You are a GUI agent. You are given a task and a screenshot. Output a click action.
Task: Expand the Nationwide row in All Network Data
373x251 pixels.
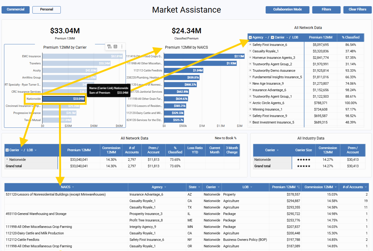[x=7, y=160]
